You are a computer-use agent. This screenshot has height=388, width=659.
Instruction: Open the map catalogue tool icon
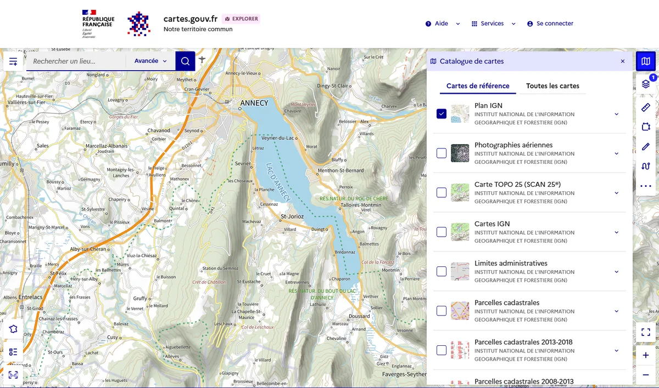tap(646, 61)
